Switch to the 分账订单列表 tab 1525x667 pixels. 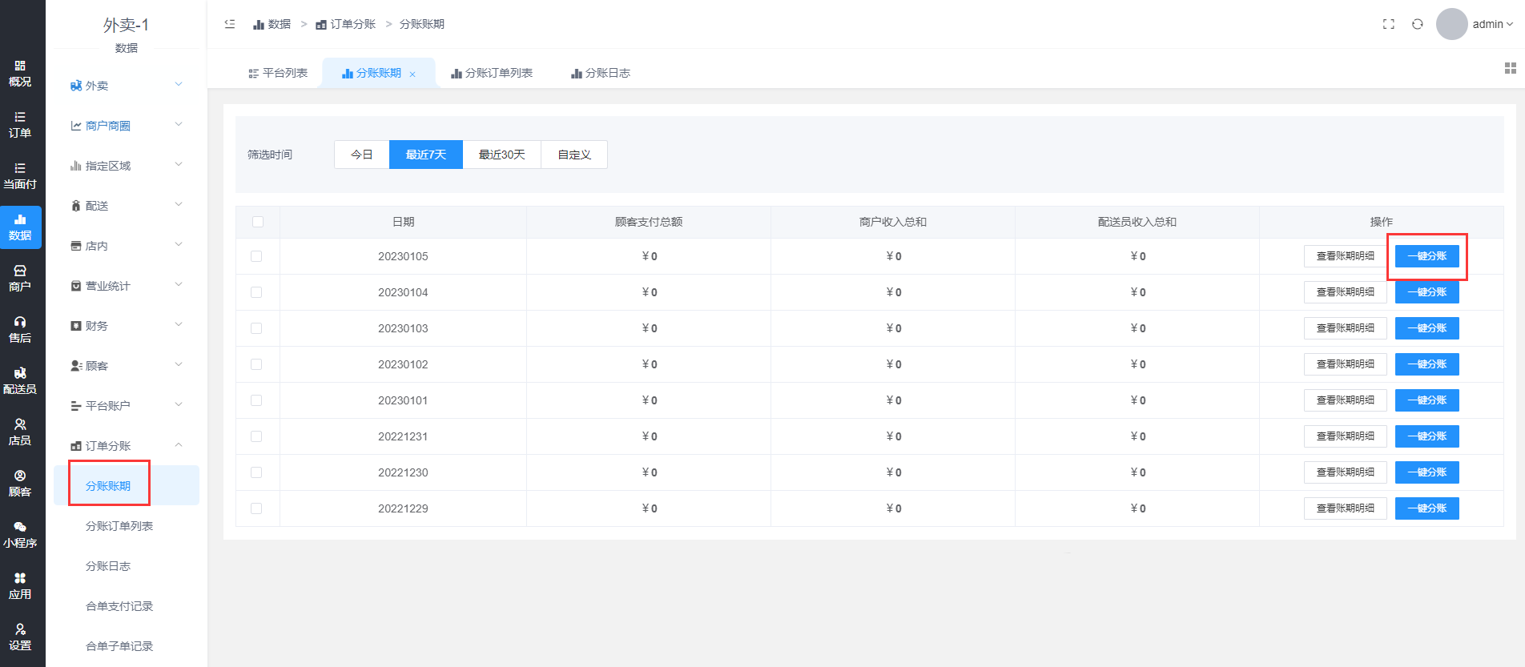point(492,73)
